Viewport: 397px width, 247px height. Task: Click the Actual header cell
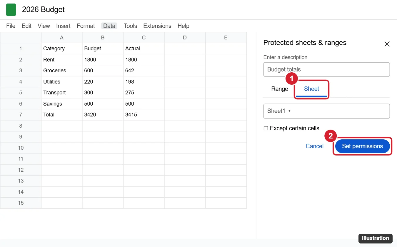[x=144, y=49]
